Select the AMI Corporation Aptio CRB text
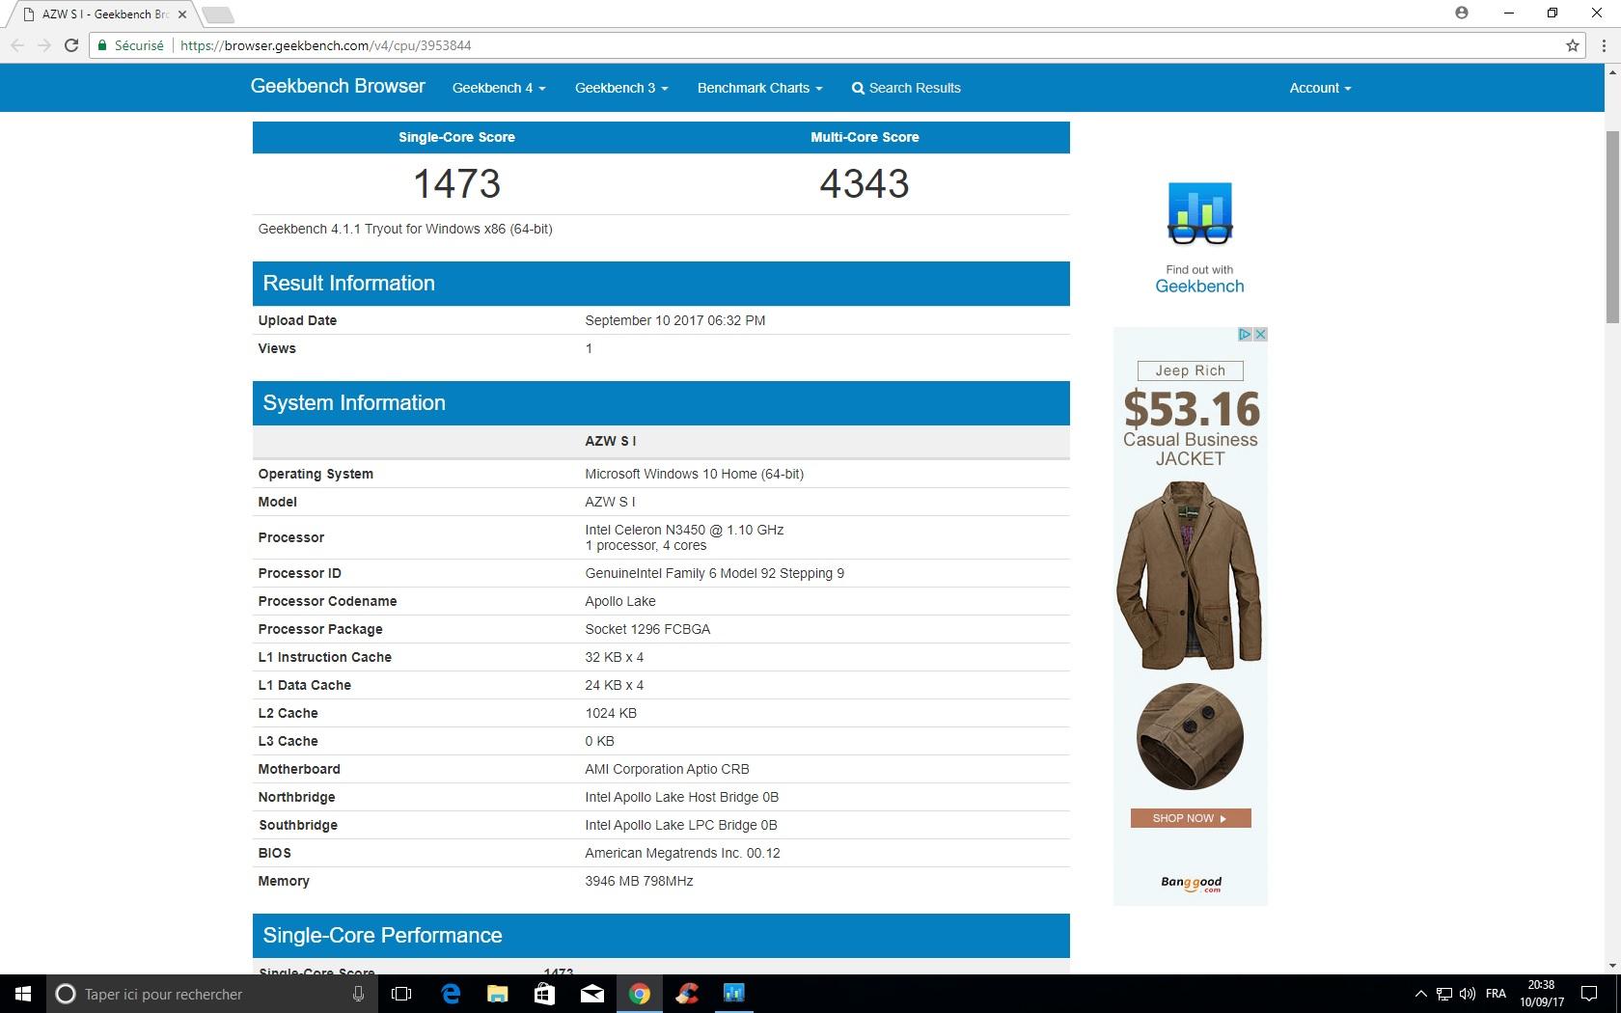 click(x=667, y=769)
